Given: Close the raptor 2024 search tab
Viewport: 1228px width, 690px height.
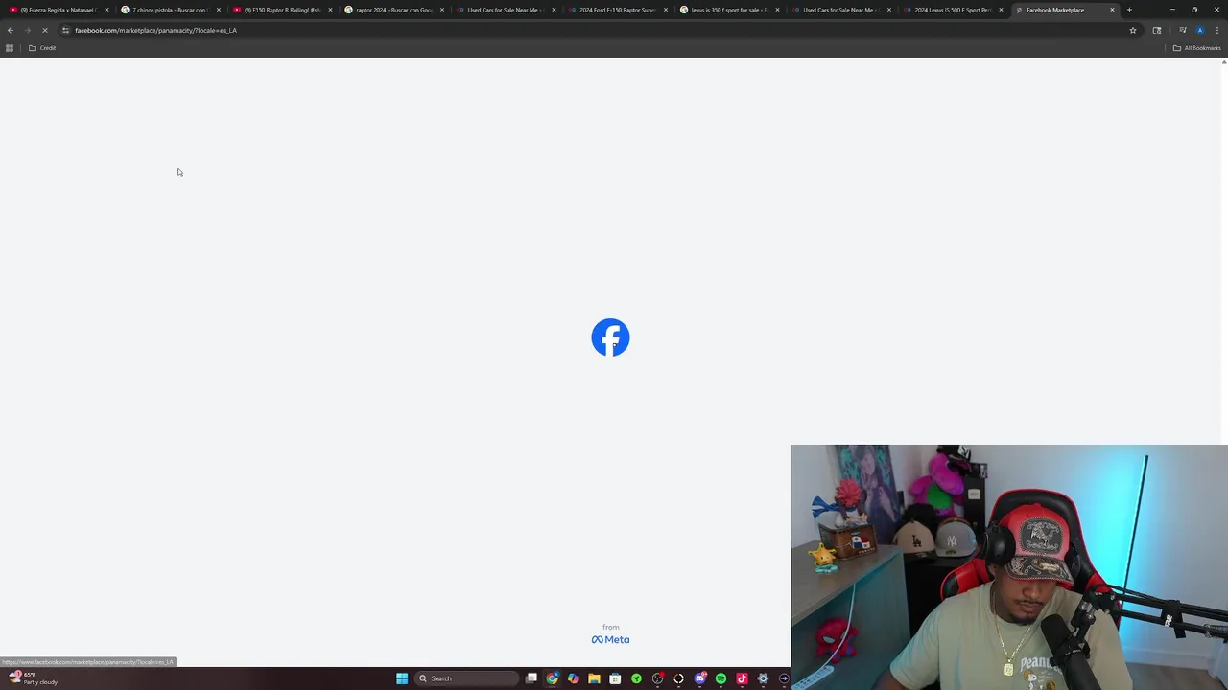Looking at the screenshot, I should (x=441, y=10).
